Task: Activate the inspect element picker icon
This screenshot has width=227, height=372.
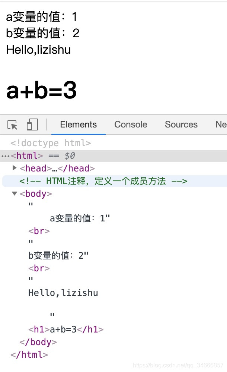Action: 12,124
